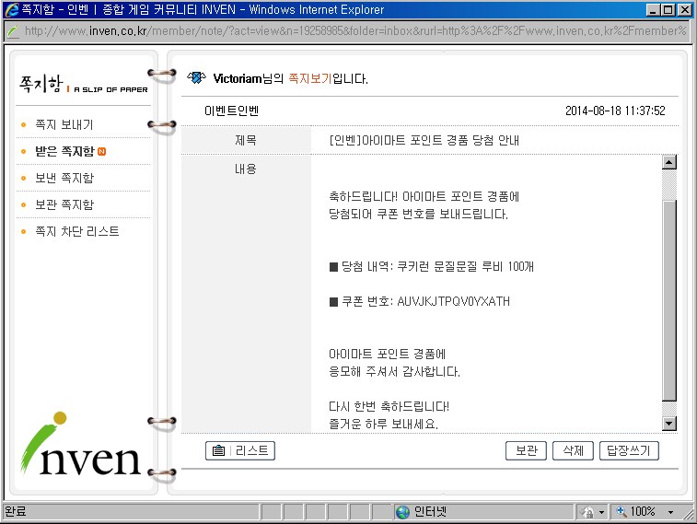Click the 쪽지함 header logo
The image size is (697, 524).
83,84
